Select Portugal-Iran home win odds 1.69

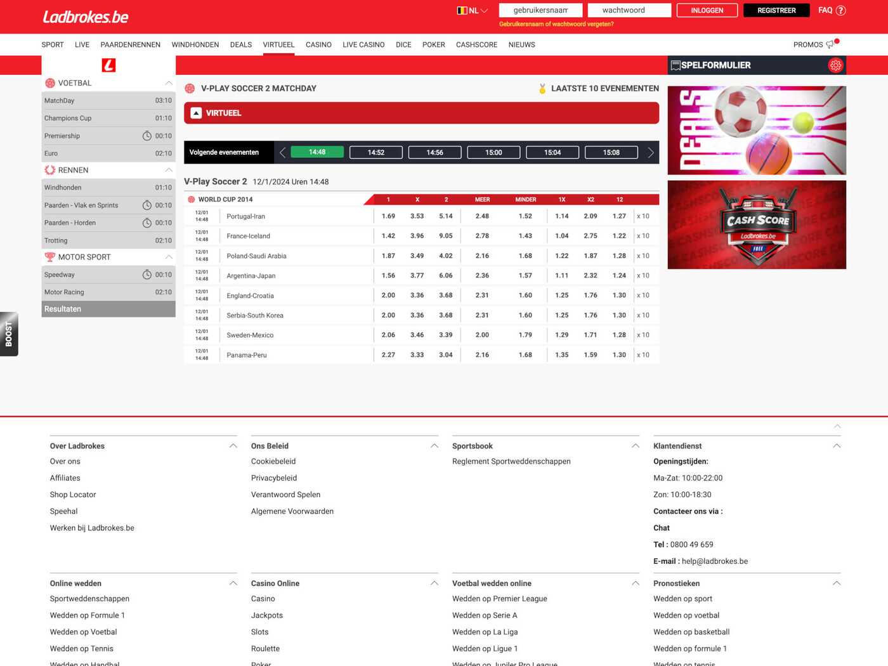388,216
